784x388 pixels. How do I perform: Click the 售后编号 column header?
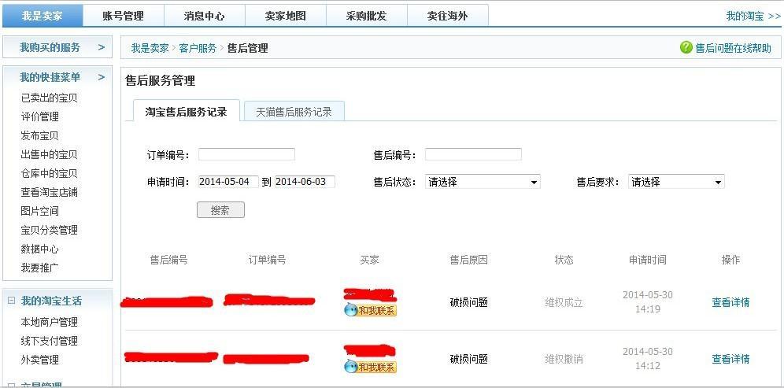[x=169, y=260]
